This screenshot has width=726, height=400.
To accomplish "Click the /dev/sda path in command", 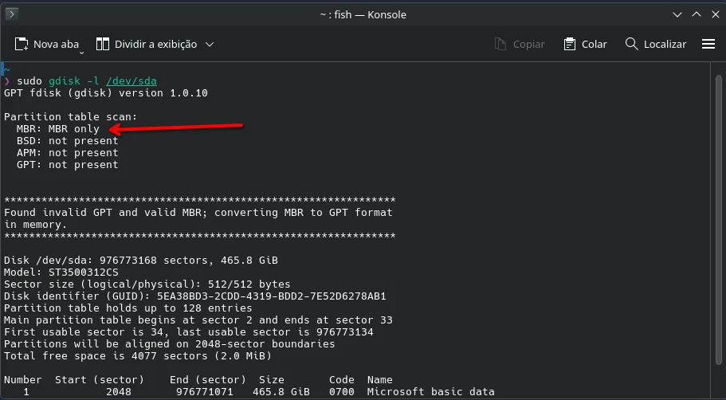I will pos(131,81).
